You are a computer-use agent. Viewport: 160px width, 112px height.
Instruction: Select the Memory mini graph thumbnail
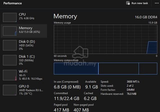[x=10, y=31]
